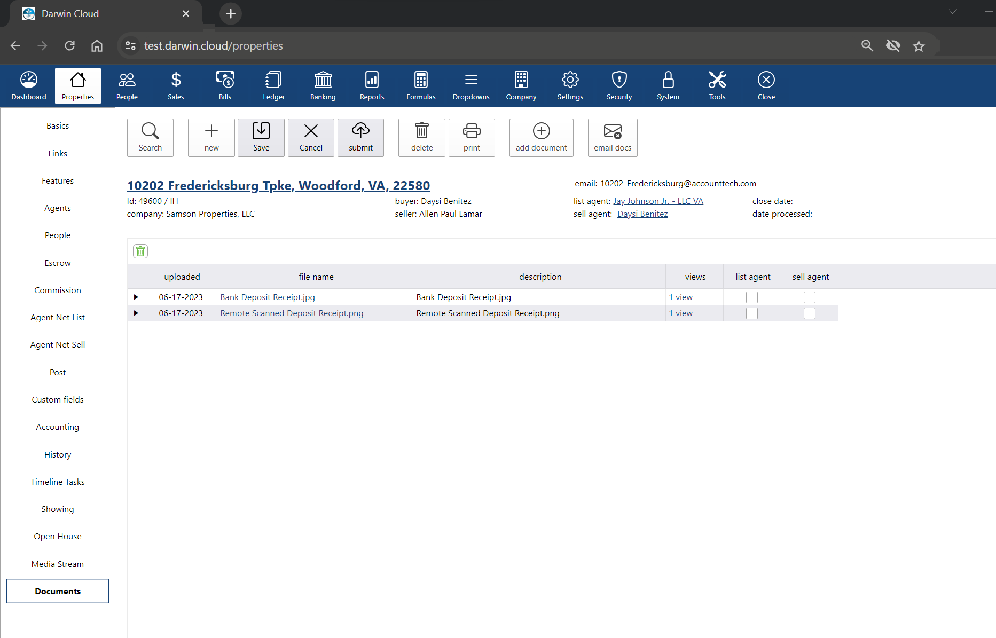The image size is (996, 638).
Task: Select the Properties house icon
Action: 78,85
